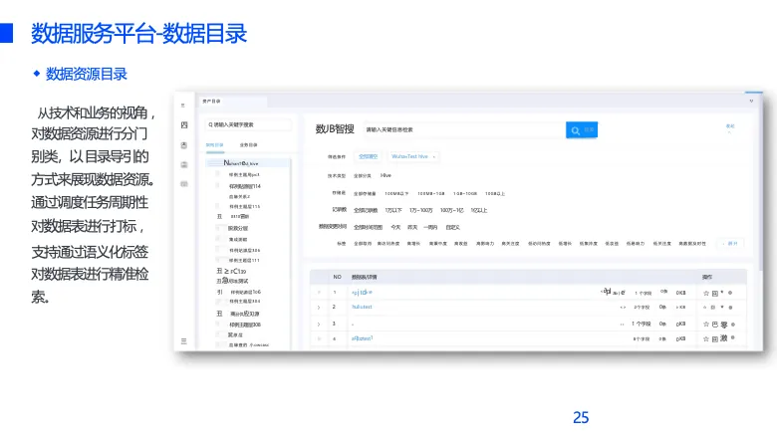Click the square icon beside row 3's star
Viewport: 777px width, 437px height.
[x=715, y=325]
